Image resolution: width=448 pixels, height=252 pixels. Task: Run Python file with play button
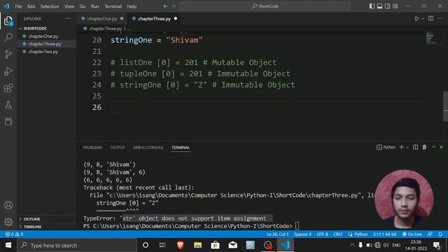[416, 19]
